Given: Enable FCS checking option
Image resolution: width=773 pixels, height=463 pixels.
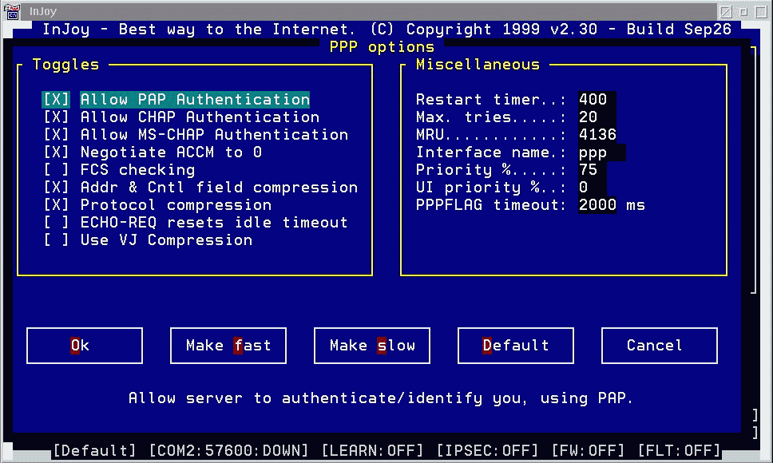Looking at the screenshot, I should (x=56, y=170).
